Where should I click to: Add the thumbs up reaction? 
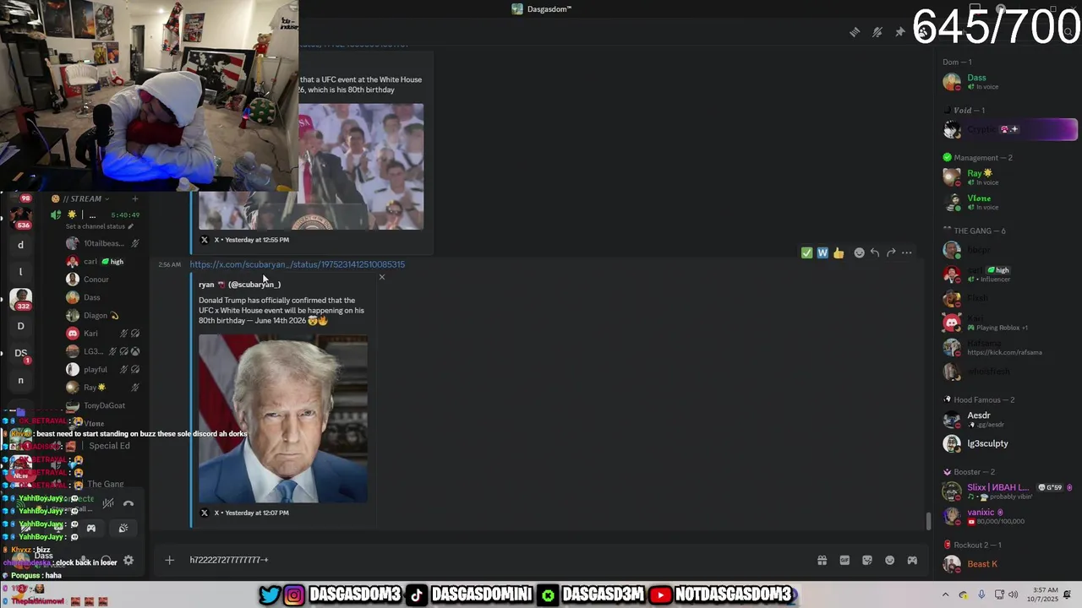pyautogui.click(x=839, y=252)
